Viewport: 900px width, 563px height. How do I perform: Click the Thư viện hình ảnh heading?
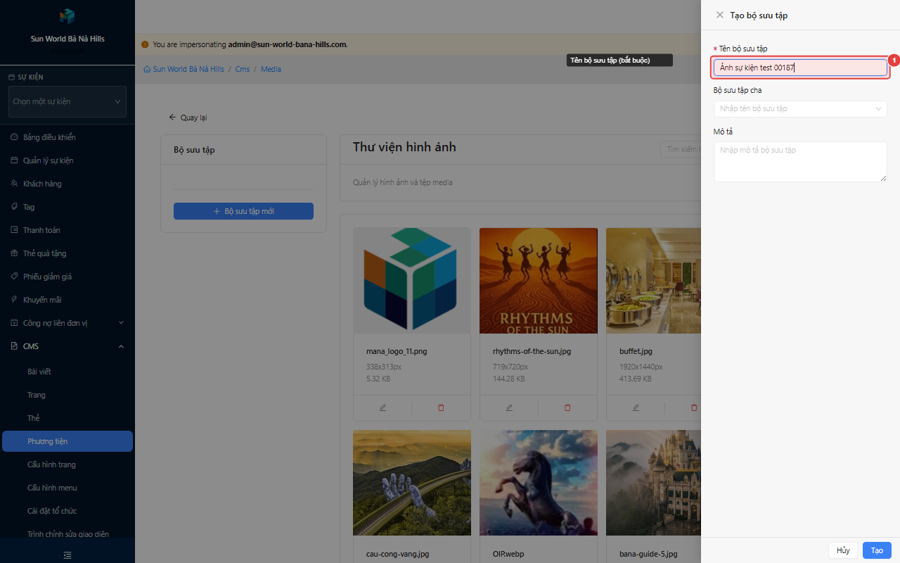[404, 147]
